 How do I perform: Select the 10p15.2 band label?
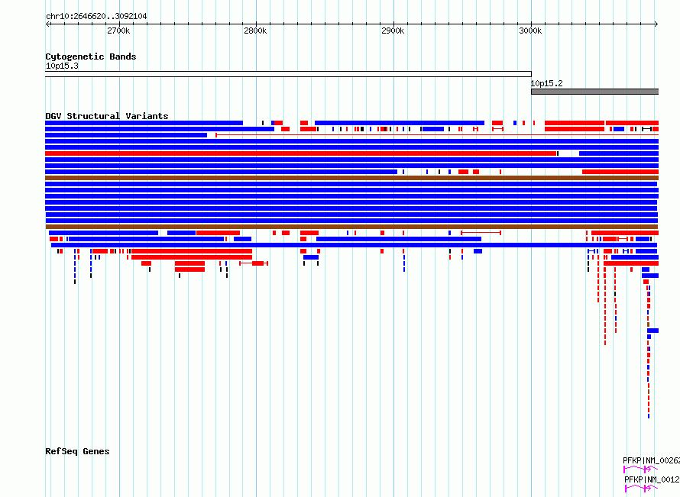click(x=546, y=83)
